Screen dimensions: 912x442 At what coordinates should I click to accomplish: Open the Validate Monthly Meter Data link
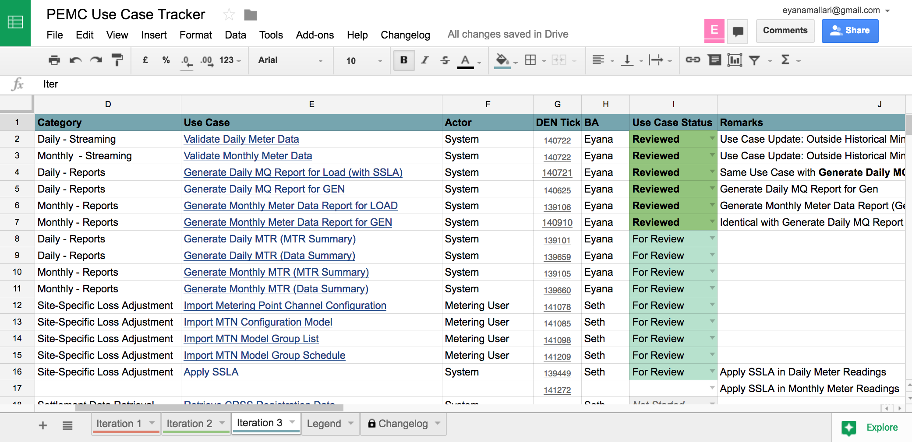tap(248, 156)
